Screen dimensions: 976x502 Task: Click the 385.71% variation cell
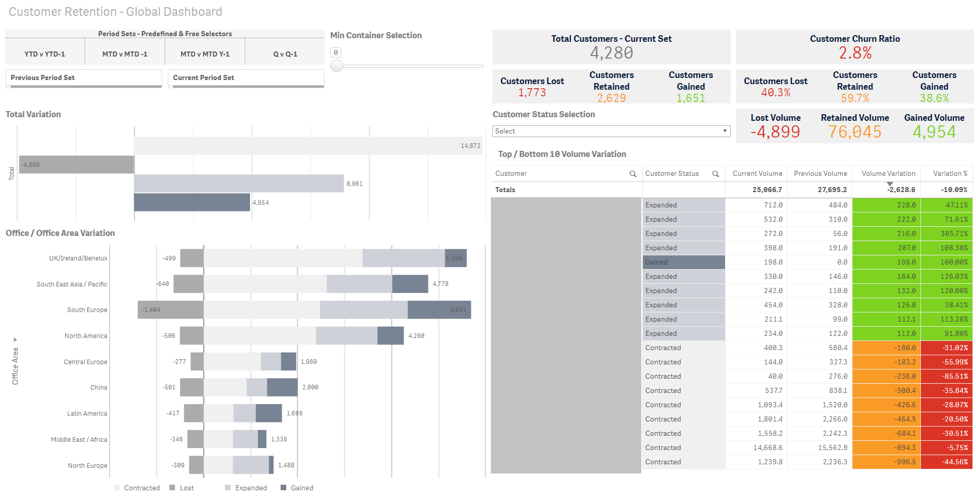pyautogui.click(x=947, y=234)
